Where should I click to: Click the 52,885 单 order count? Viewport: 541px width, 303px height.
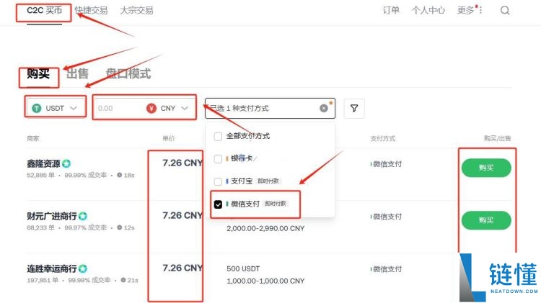pos(40,175)
